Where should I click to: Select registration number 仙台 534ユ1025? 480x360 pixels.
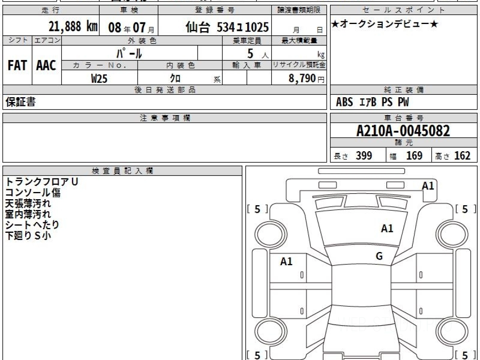(x=227, y=27)
